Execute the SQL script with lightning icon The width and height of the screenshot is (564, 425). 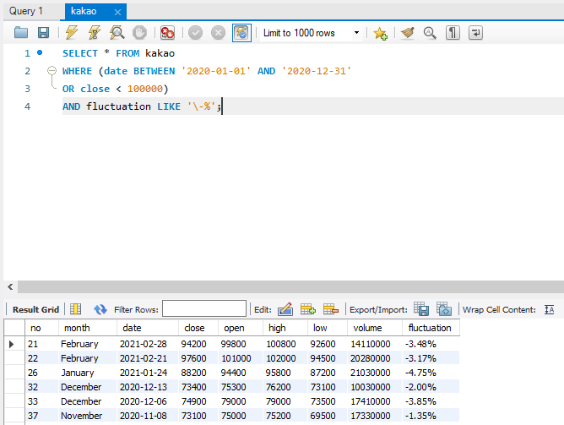click(x=72, y=33)
